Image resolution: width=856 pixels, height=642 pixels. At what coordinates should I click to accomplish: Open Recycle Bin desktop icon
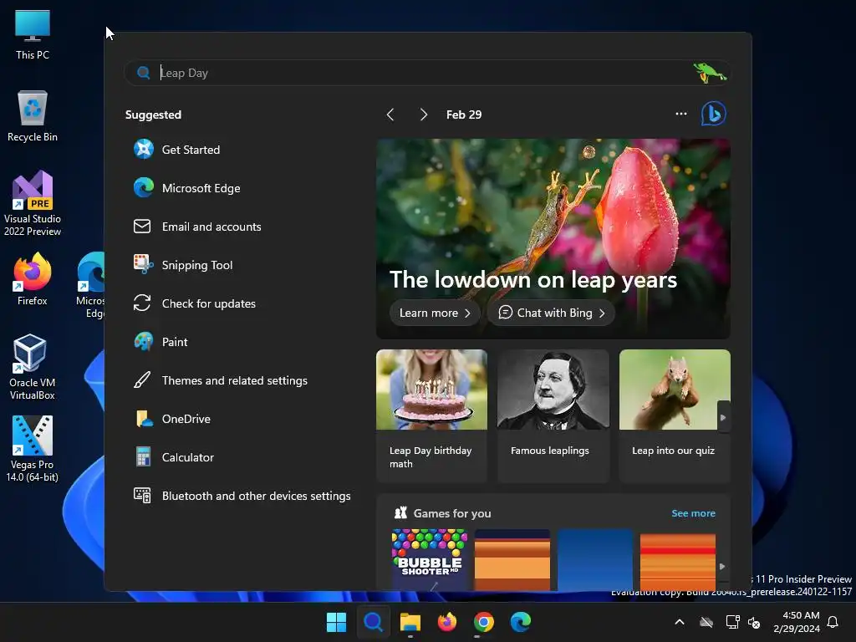pos(33,116)
